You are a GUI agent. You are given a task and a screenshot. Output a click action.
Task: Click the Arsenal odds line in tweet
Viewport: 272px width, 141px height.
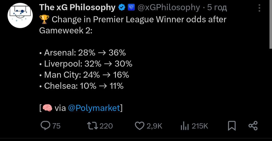(85, 53)
